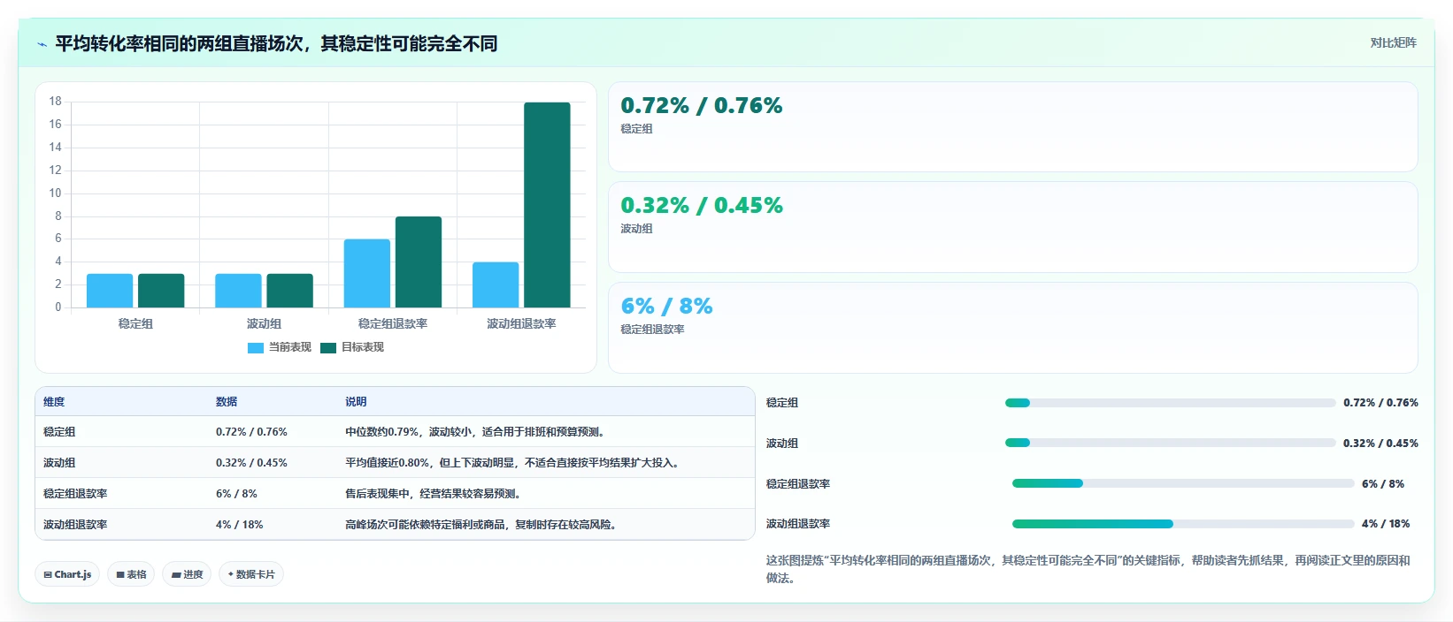The height and width of the screenshot is (622, 1453).
Task: Click table cell 6% / 8%
Action: [236, 494]
